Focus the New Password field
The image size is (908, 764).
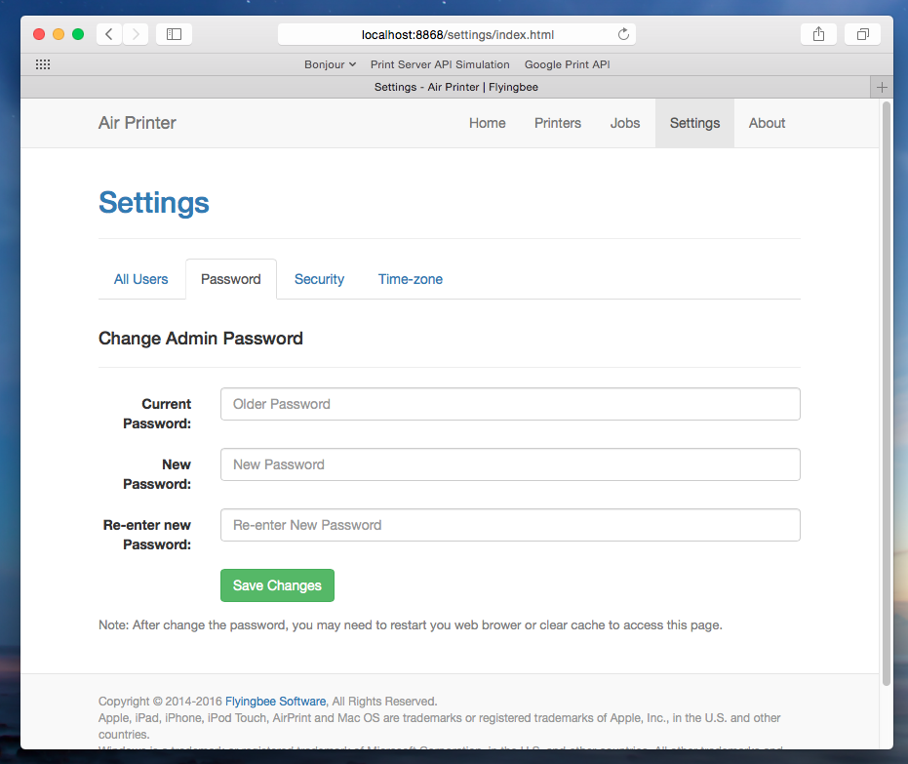(x=510, y=464)
